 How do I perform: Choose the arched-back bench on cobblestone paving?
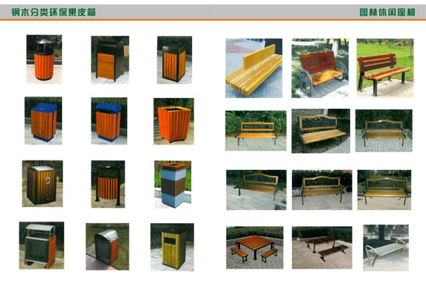(383, 130)
